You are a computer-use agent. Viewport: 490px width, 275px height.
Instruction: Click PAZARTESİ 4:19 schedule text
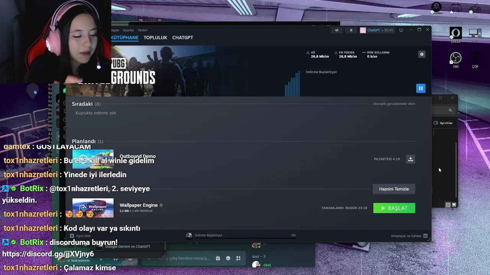(x=387, y=159)
